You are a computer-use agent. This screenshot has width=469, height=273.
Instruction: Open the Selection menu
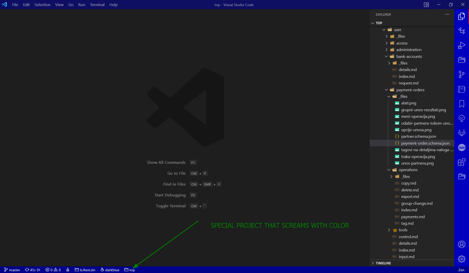coord(42,5)
